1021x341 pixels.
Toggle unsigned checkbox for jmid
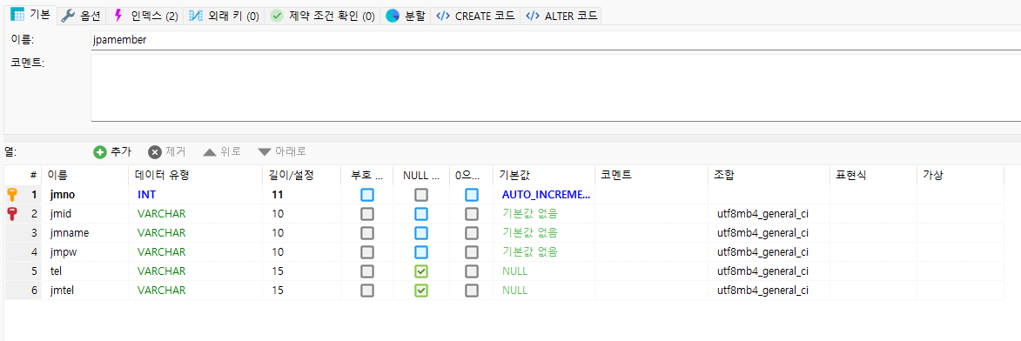pyautogui.click(x=367, y=213)
